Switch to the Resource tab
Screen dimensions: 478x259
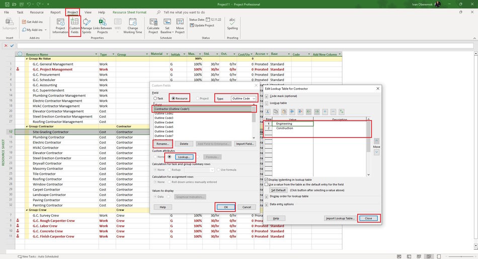[37, 12]
